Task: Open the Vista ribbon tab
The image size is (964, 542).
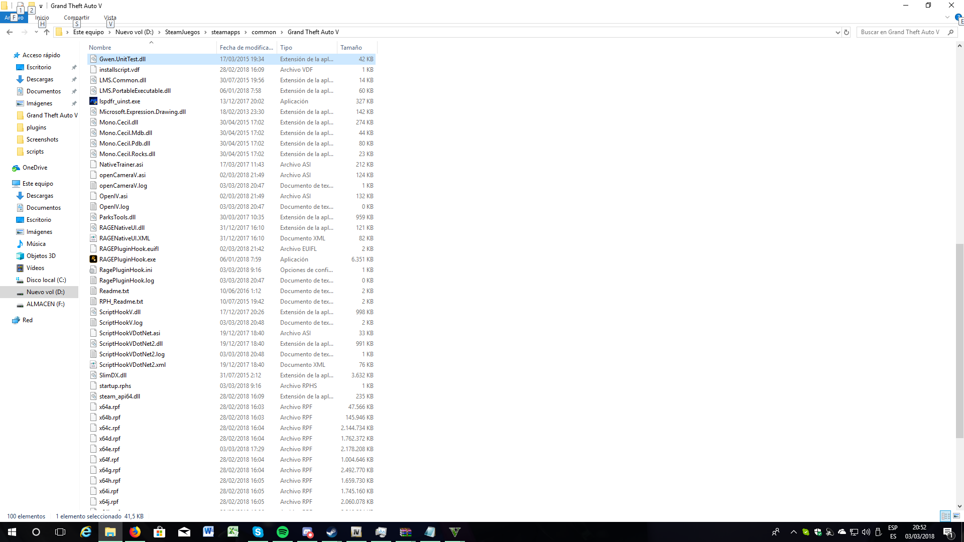Action: (110, 18)
